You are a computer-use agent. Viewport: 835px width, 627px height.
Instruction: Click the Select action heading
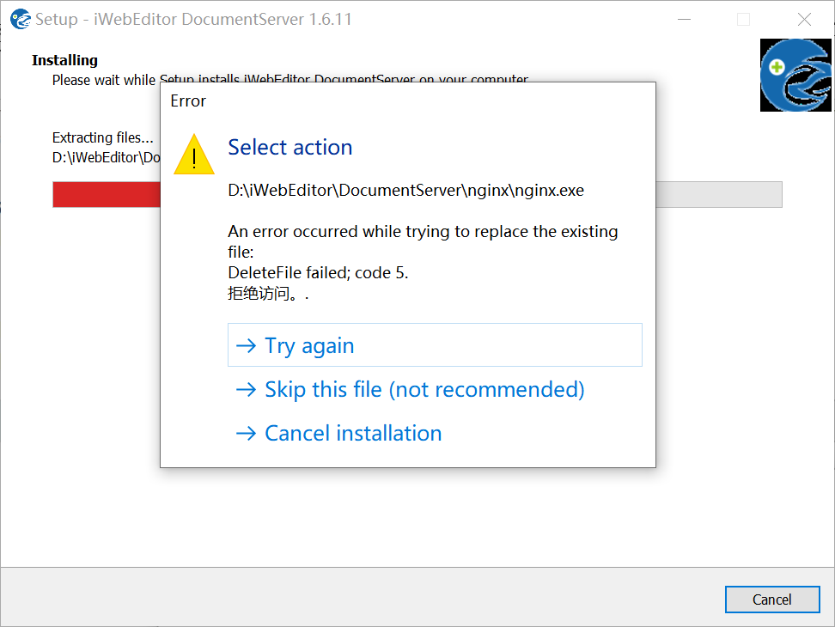point(290,147)
